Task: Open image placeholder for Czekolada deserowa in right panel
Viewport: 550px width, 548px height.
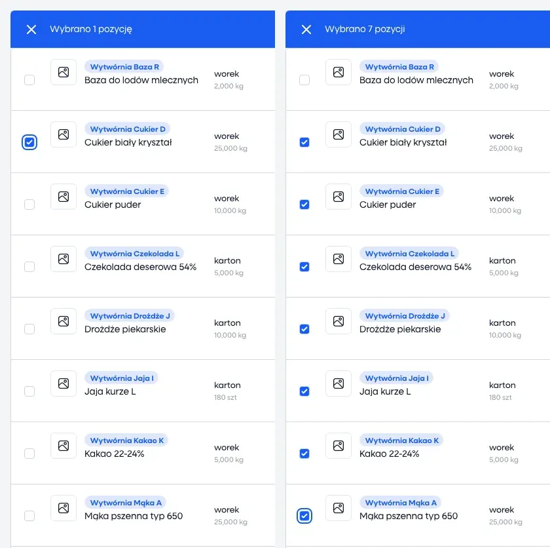Action: tap(339, 259)
